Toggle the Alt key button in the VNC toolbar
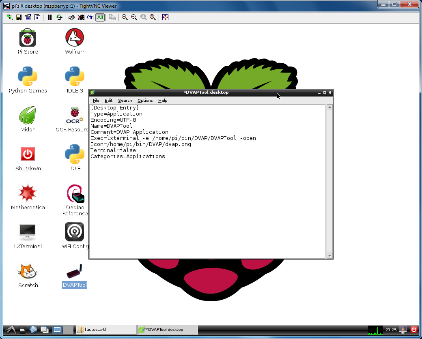The width and height of the screenshot is (422, 339). click(x=100, y=17)
